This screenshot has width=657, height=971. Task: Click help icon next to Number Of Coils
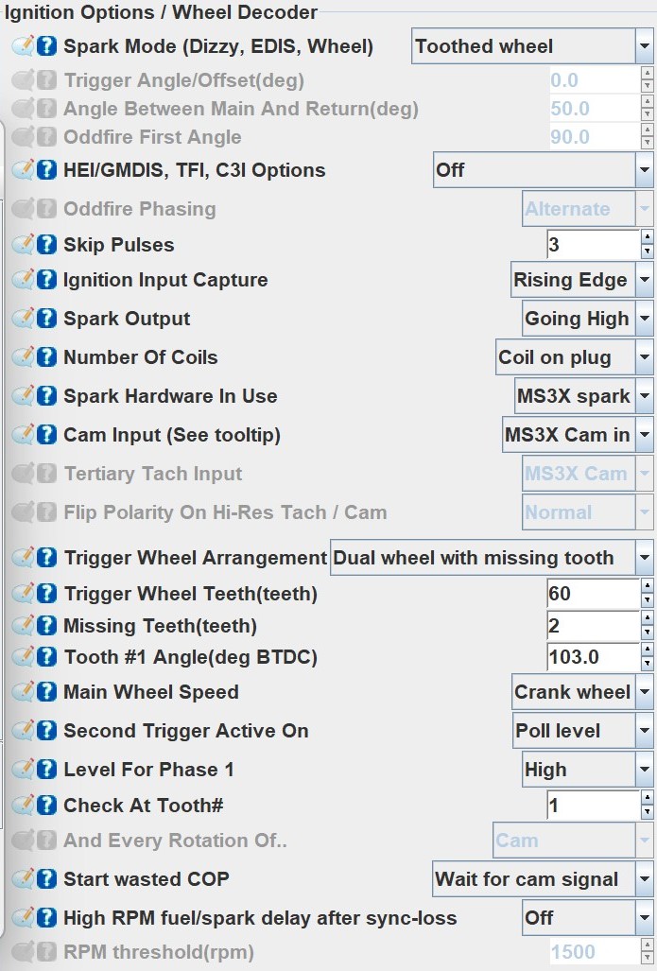pos(47,357)
